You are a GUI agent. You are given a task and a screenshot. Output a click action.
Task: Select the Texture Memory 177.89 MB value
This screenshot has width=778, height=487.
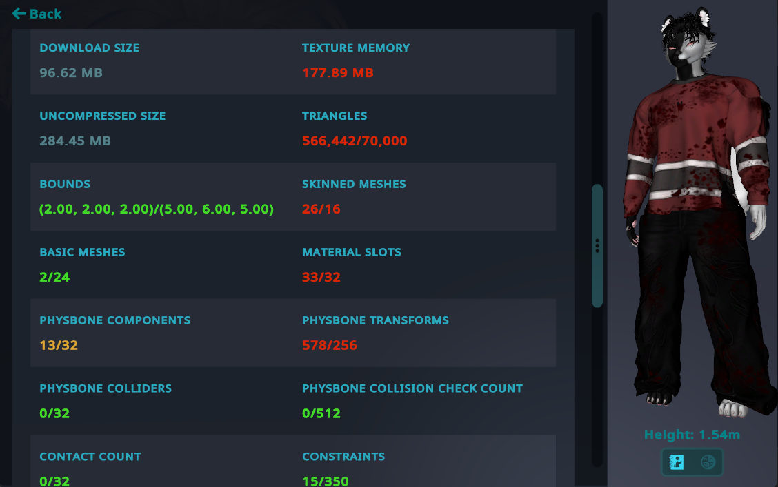(x=337, y=73)
